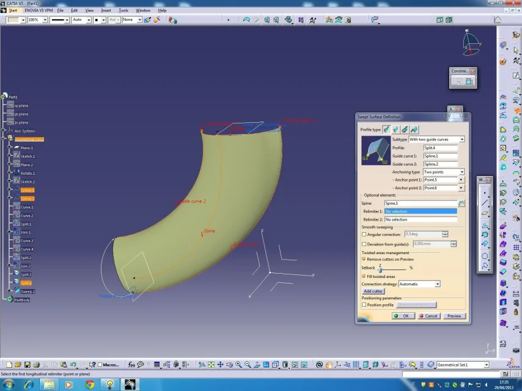Click the New document icon in bottom toolbar

click(x=9, y=365)
